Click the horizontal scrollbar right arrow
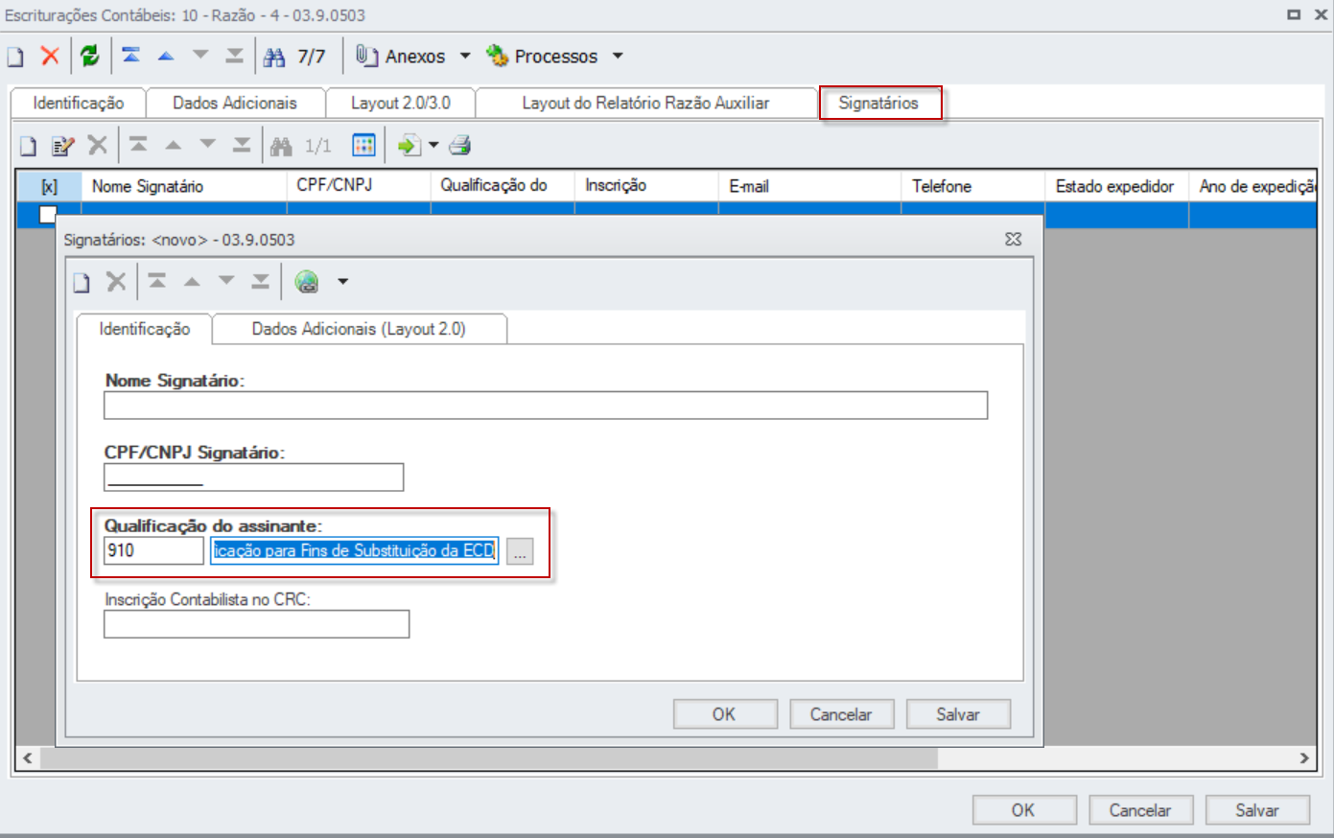Viewport: 1334px width, 838px height. pos(1304,758)
